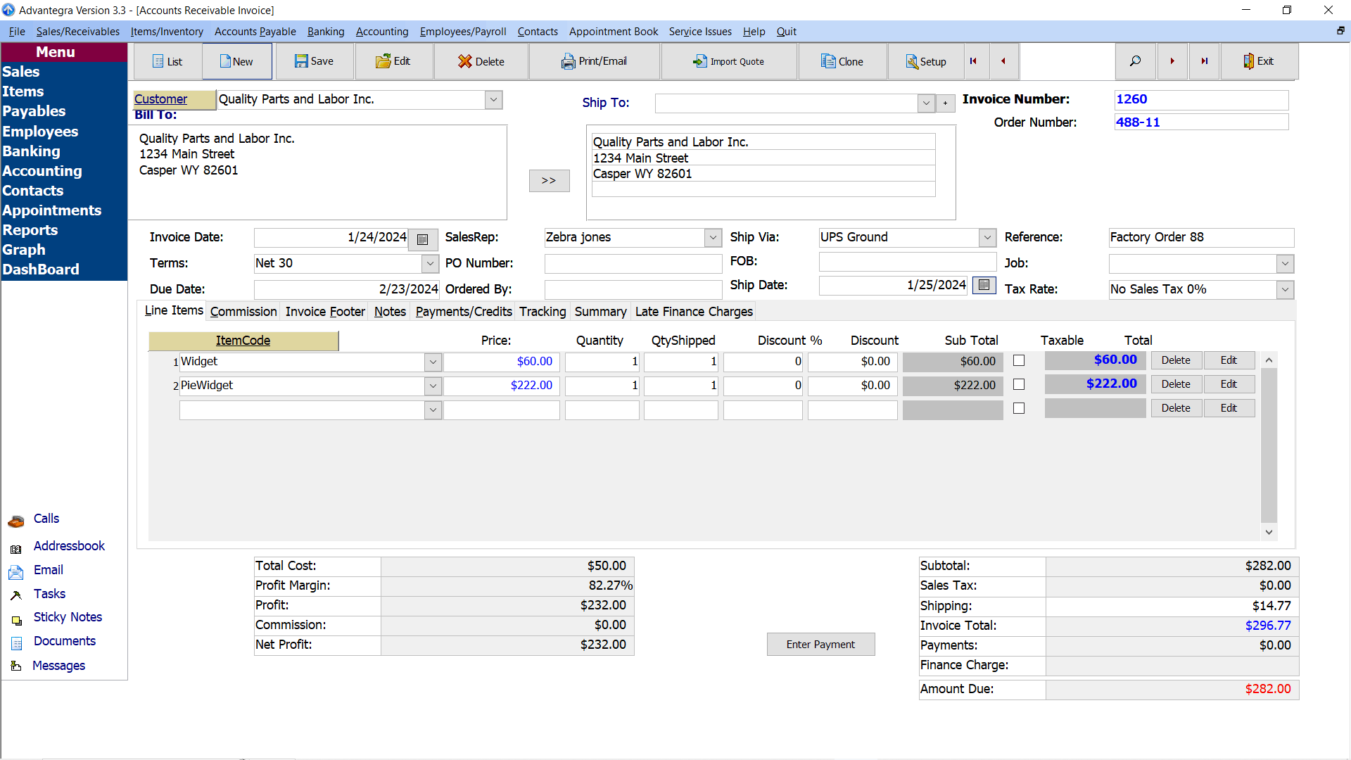Expand the Customer dropdown list

pos(494,100)
